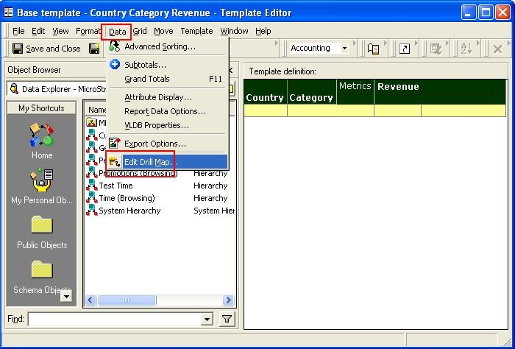Open My Personal Objects shortcut

pos(41,181)
